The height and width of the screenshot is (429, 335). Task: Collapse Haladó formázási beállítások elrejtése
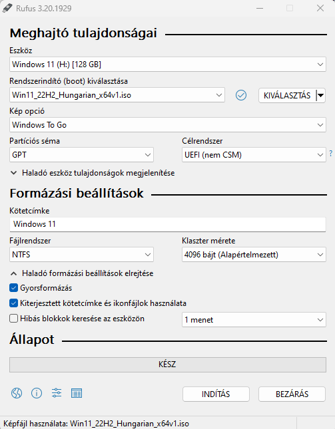pos(82,273)
